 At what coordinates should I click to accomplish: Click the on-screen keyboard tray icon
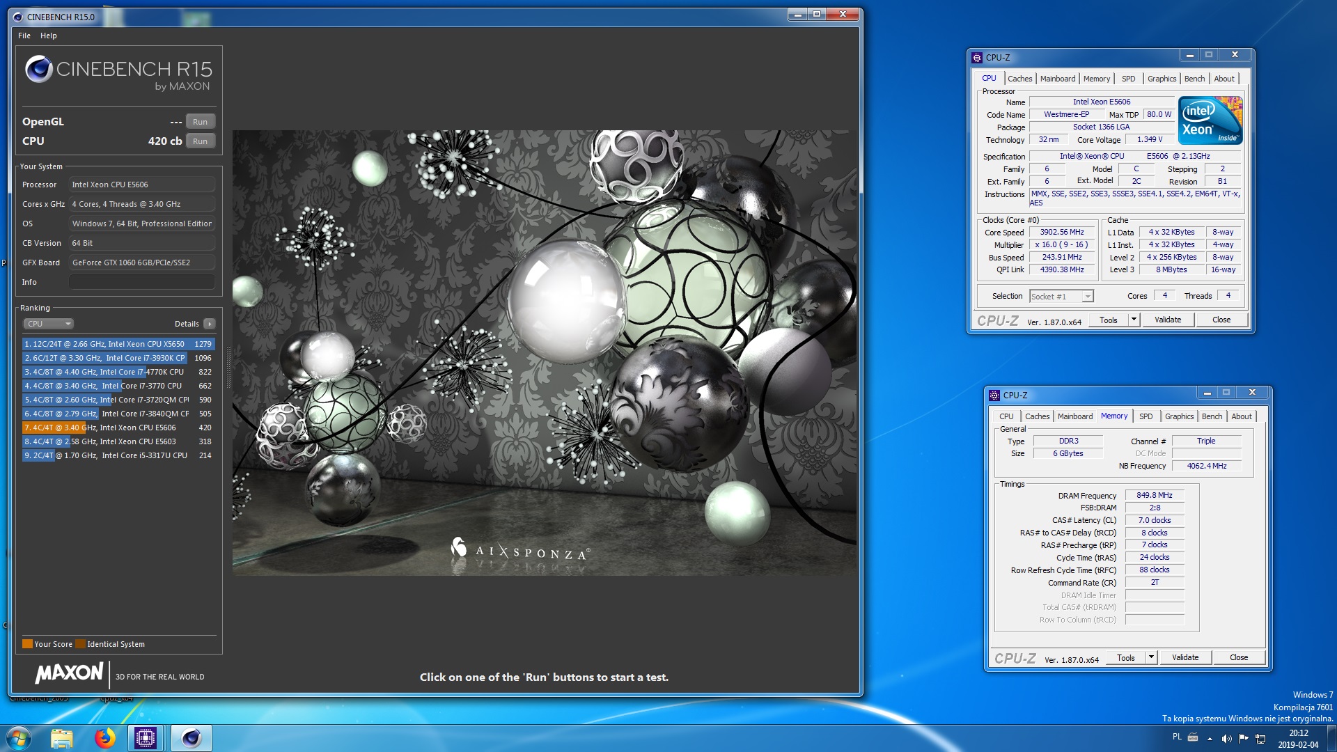(x=1193, y=737)
